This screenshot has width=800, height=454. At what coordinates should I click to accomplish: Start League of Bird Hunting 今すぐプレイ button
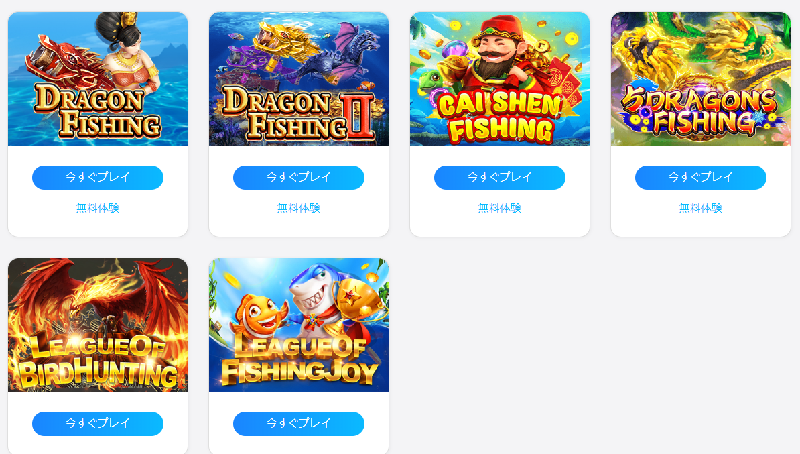(97, 424)
